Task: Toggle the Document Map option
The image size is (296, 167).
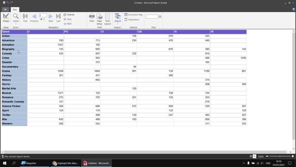Action: (x=134, y=15)
